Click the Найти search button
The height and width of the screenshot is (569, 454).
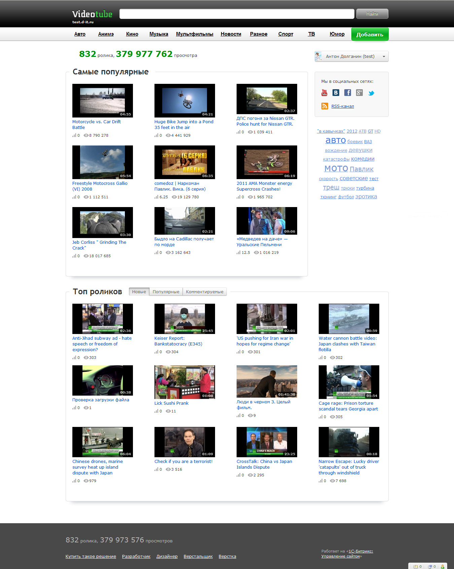click(x=372, y=14)
